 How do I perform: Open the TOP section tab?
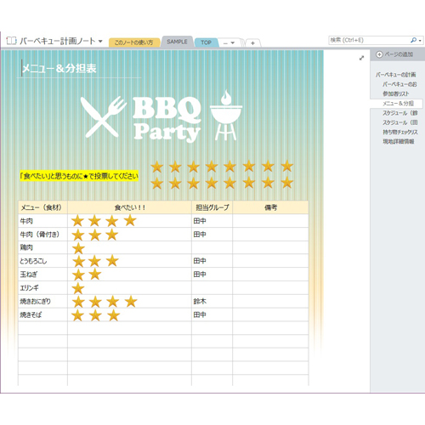pyautogui.click(x=207, y=42)
